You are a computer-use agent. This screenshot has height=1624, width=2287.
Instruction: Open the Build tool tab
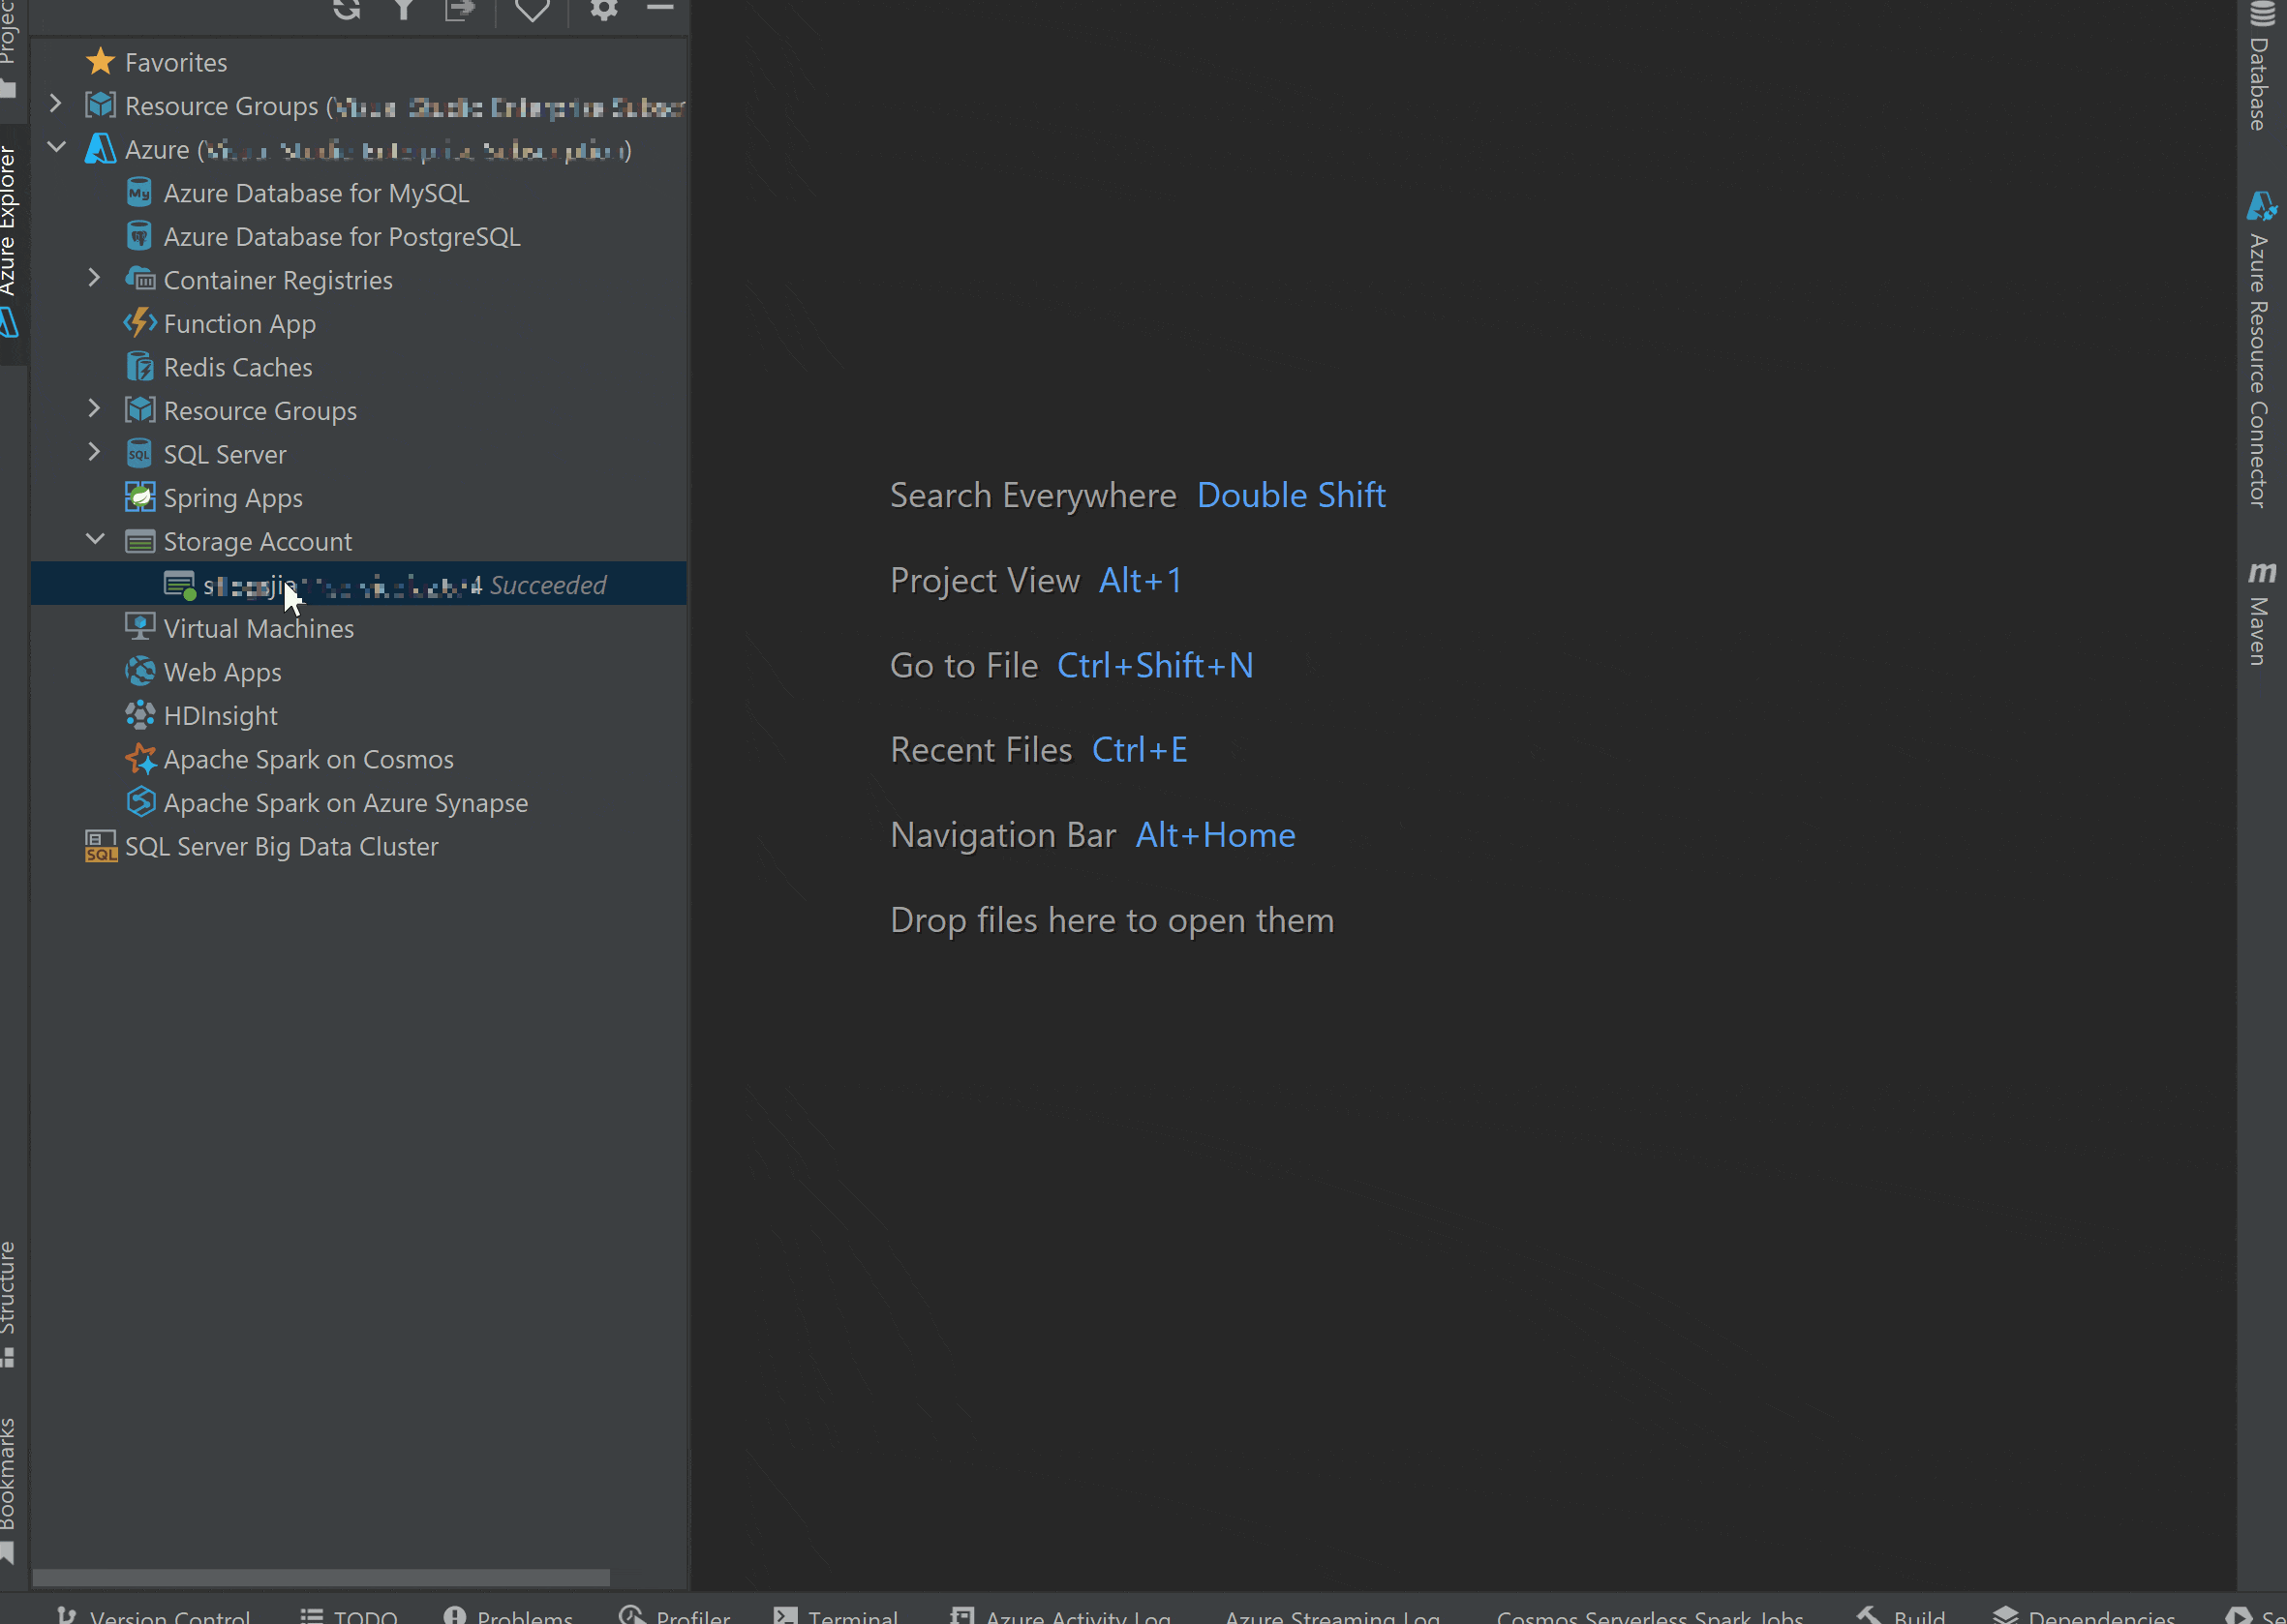tap(1901, 1614)
